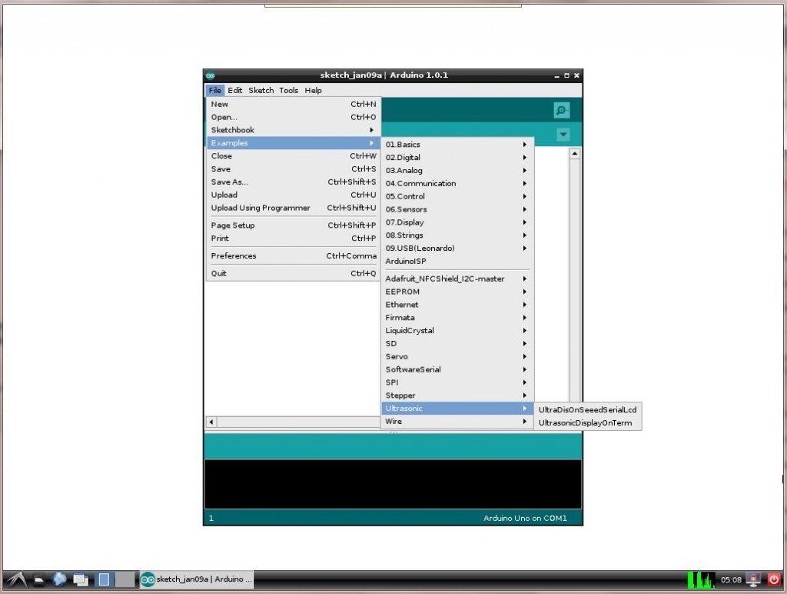Click the Arduino logo in title bar
787x594 pixels.
(x=211, y=75)
